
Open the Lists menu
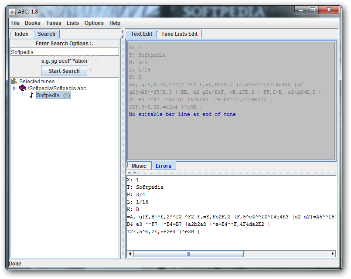pos(73,23)
